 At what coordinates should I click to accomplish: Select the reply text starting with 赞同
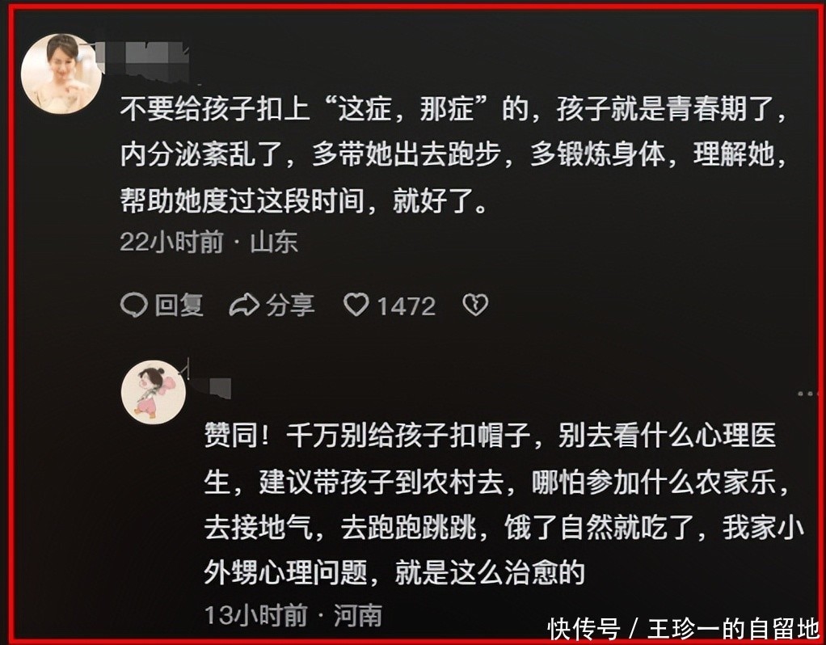tap(504, 504)
